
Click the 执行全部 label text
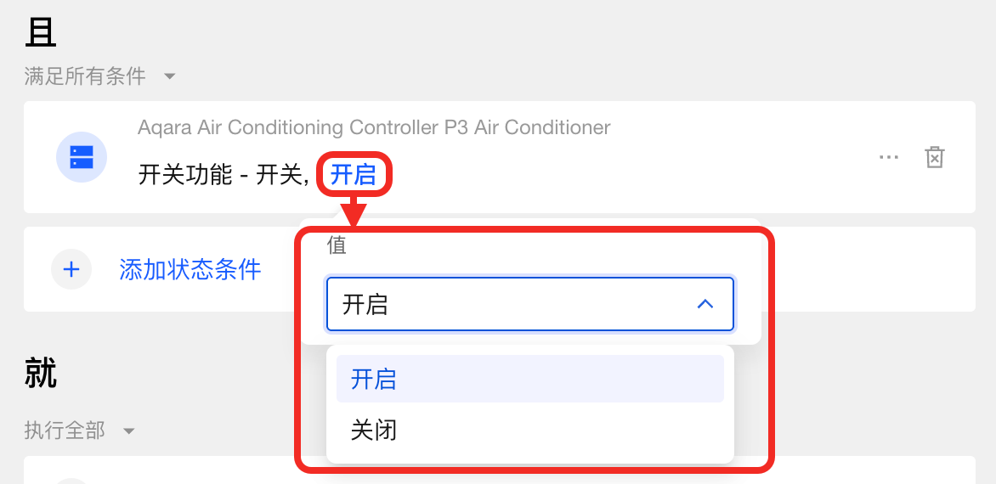65,431
